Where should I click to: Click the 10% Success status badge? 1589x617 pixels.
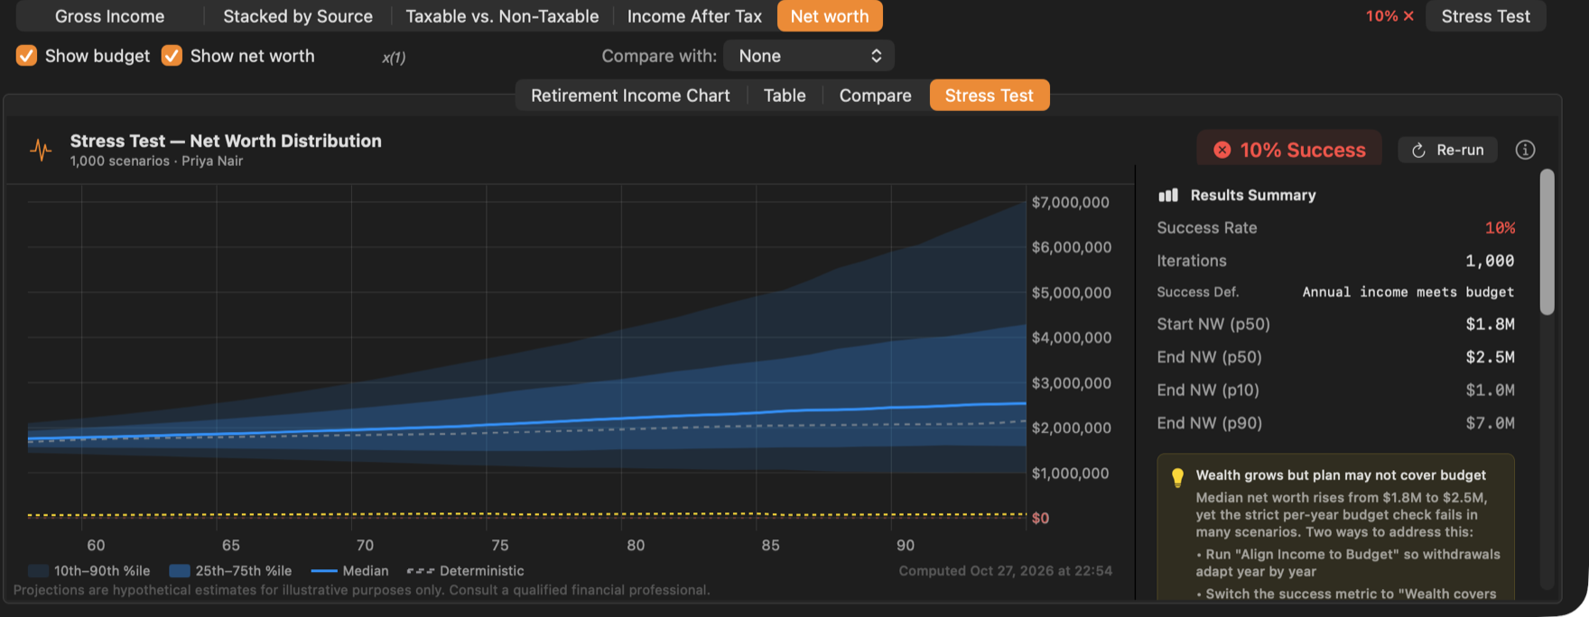click(1289, 150)
